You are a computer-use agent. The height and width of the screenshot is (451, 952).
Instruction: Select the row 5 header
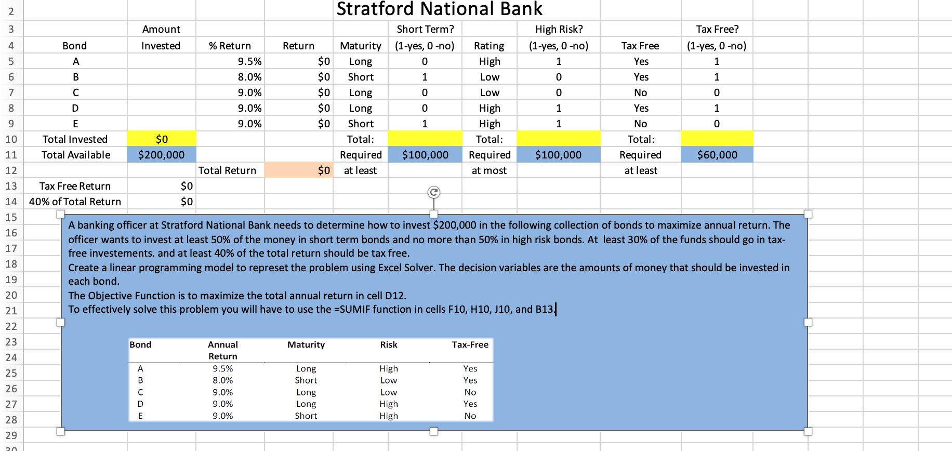[11, 61]
